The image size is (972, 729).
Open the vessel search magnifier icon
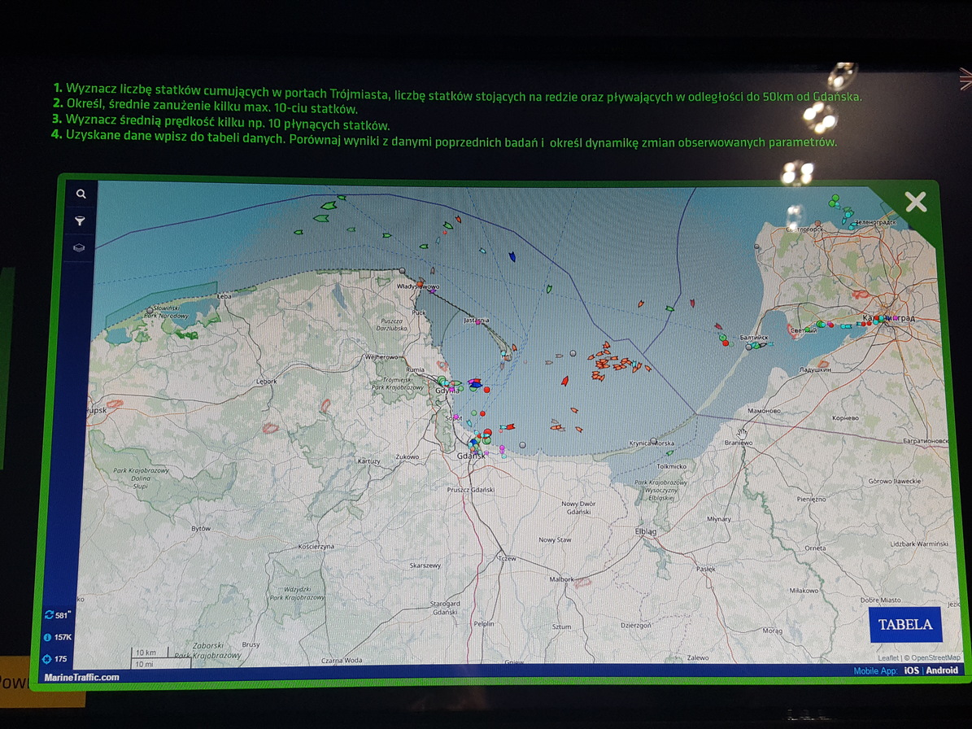(x=81, y=194)
